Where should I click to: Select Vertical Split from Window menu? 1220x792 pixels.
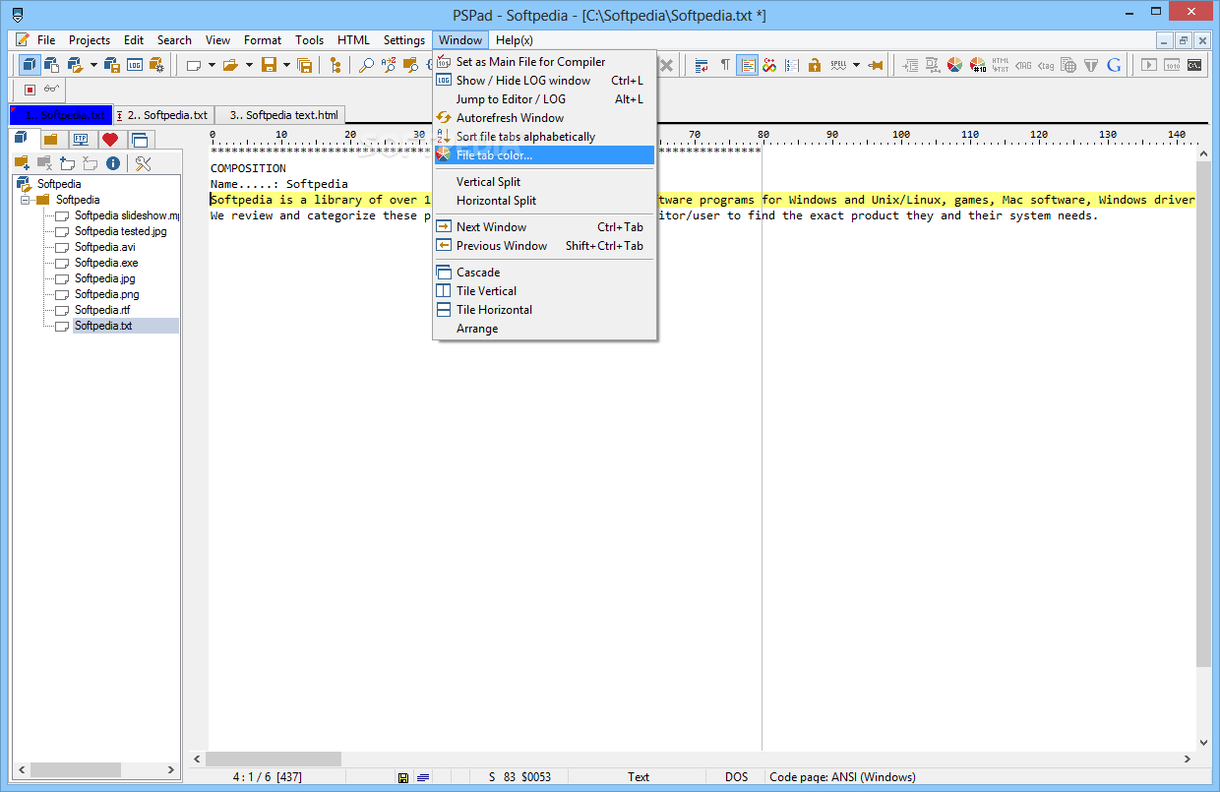click(544, 182)
